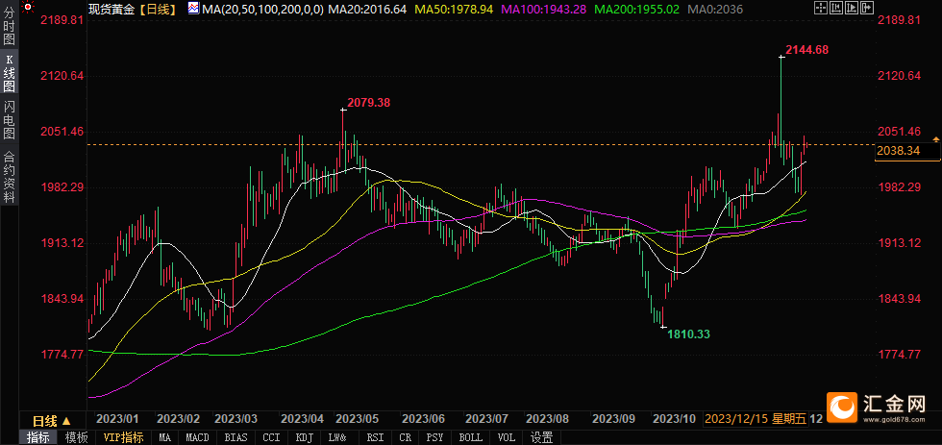Apply the KDJ indicator

click(306, 438)
